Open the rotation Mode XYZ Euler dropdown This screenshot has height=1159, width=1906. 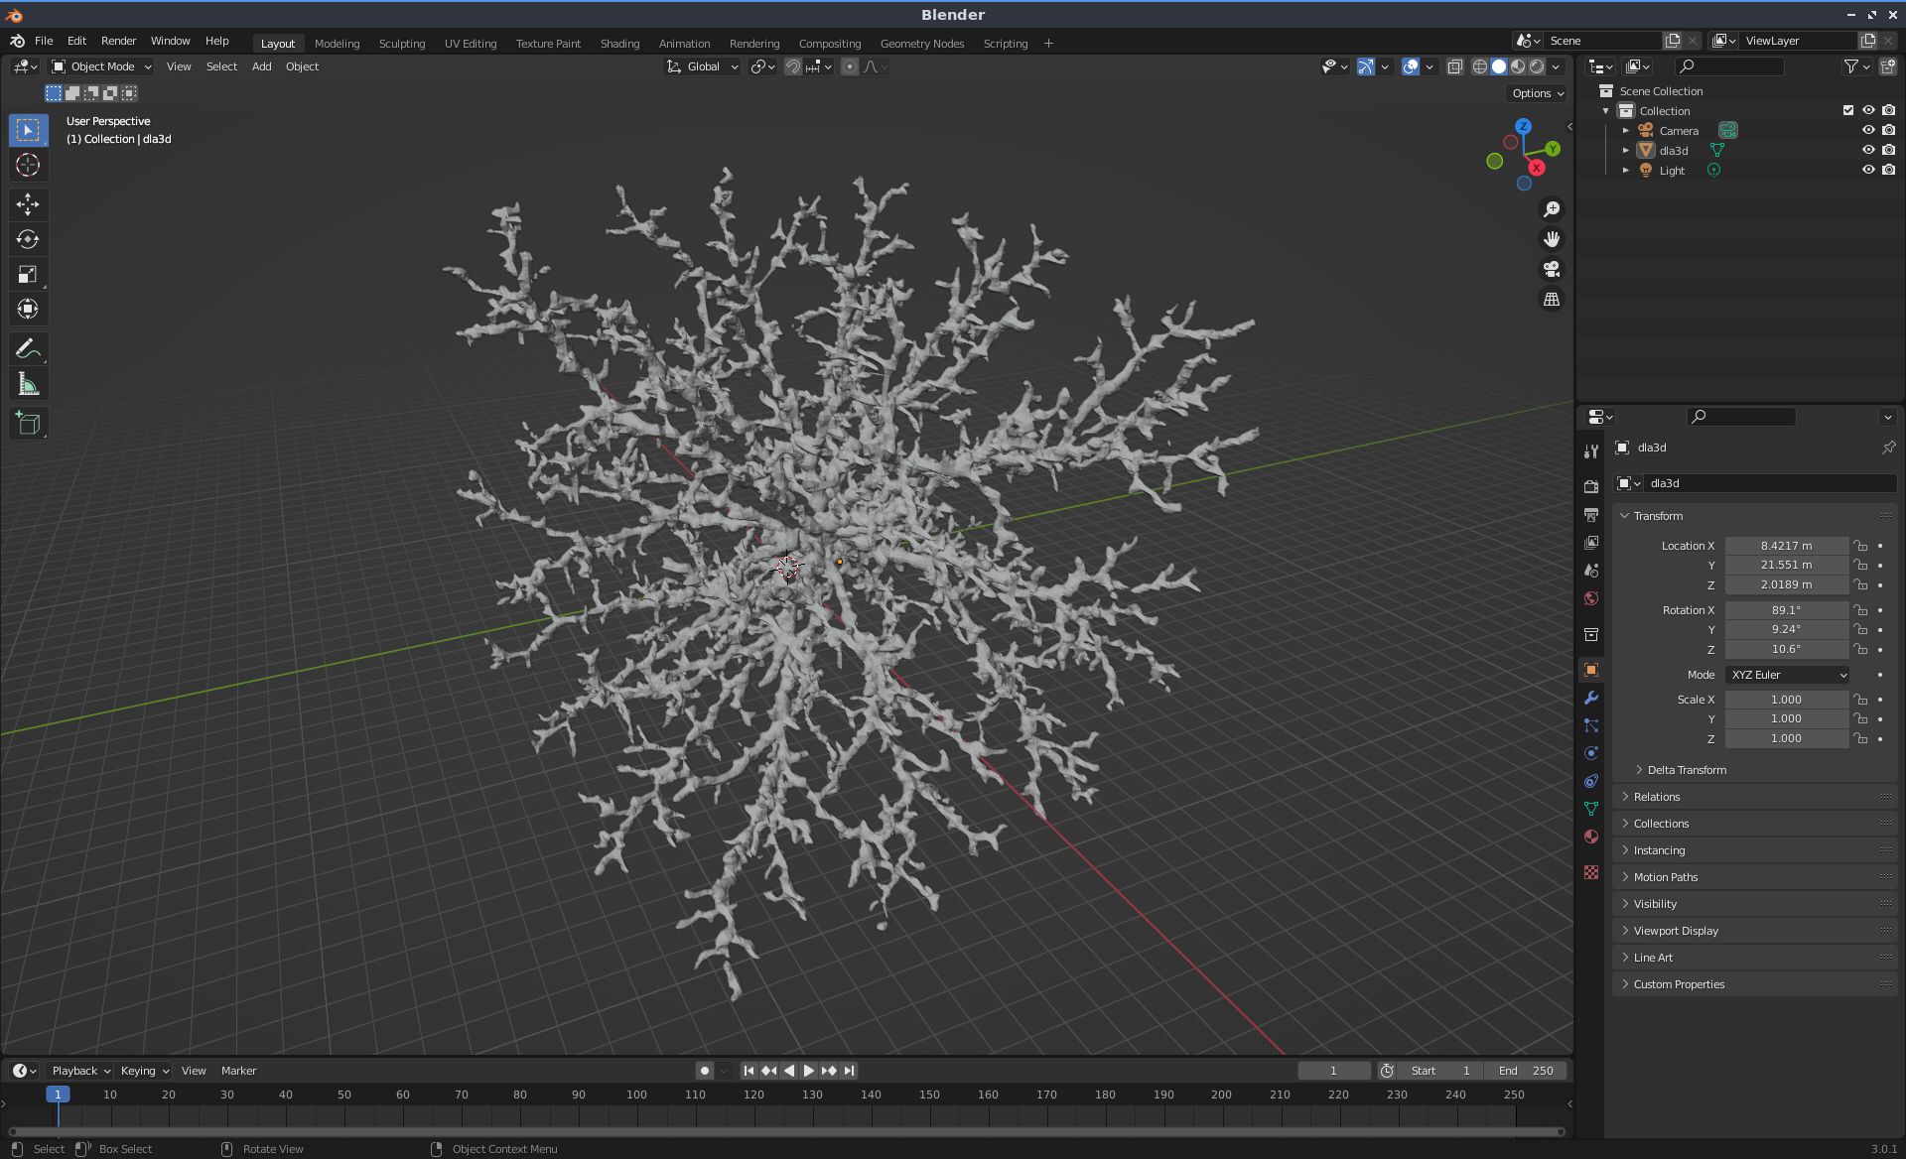(1787, 675)
